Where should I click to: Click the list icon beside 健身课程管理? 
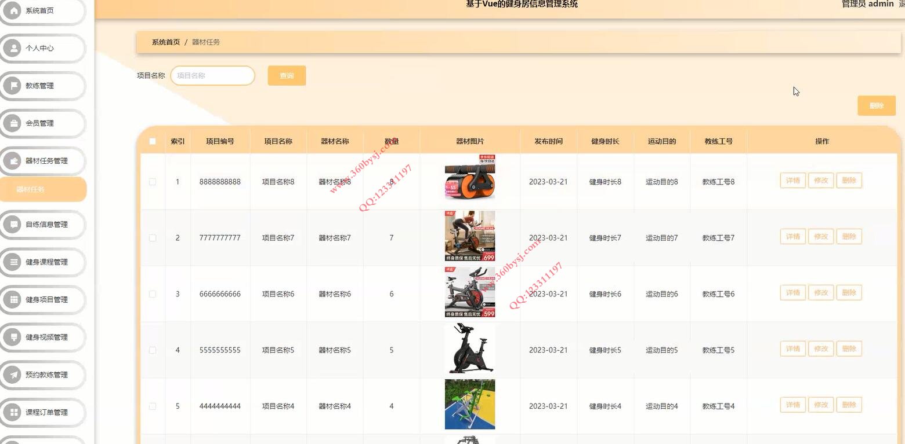point(12,262)
